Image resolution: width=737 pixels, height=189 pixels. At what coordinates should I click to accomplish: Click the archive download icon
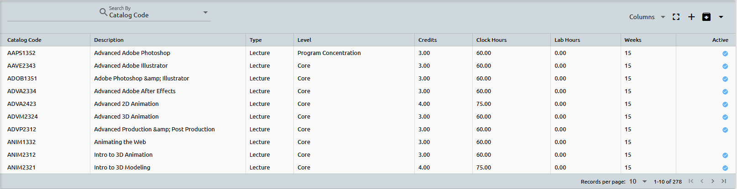click(x=706, y=17)
